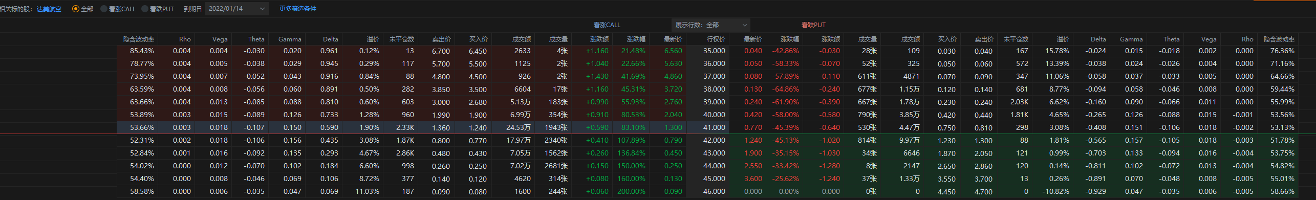Sort by put-side 未平仓数 column header
The width and height of the screenshot is (1316, 200).
pyautogui.click(x=1016, y=39)
